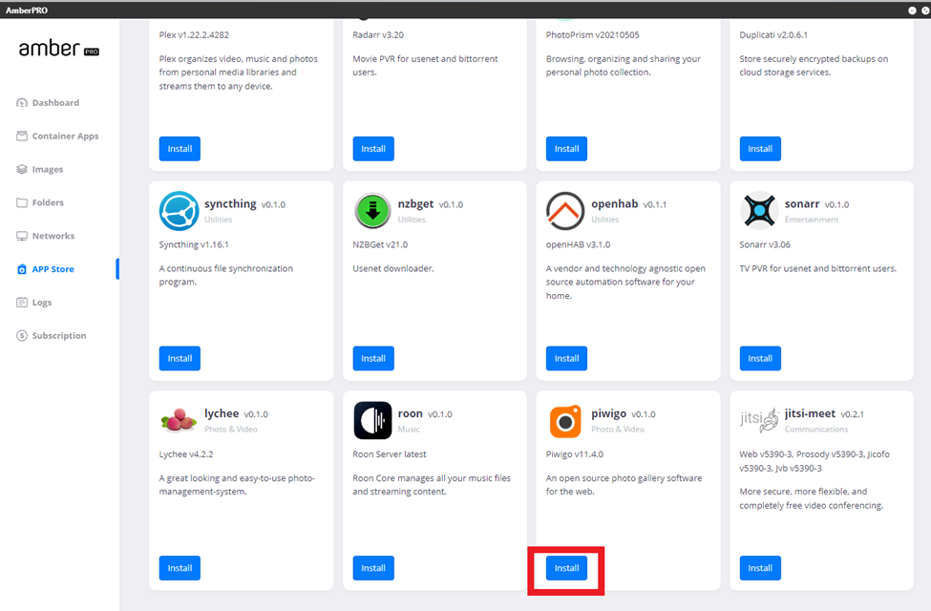Open the Folders section
The image size is (931, 611).
(x=48, y=202)
